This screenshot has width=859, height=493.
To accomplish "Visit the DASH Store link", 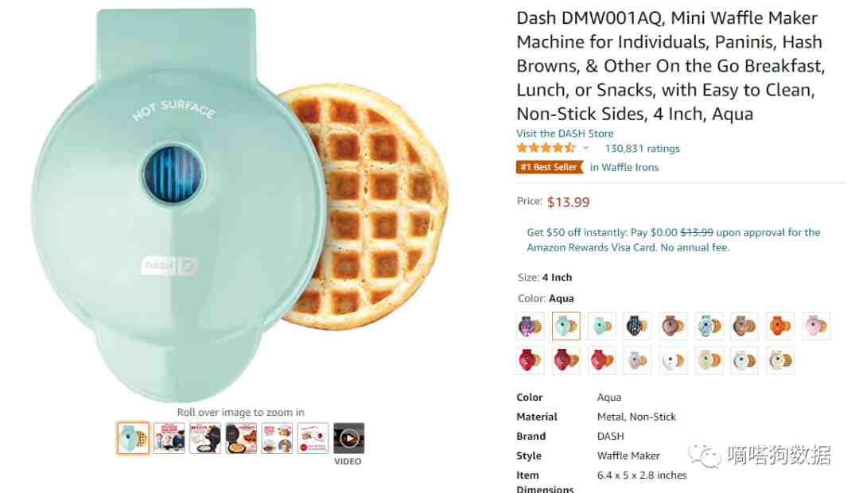I will pyautogui.click(x=565, y=133).
